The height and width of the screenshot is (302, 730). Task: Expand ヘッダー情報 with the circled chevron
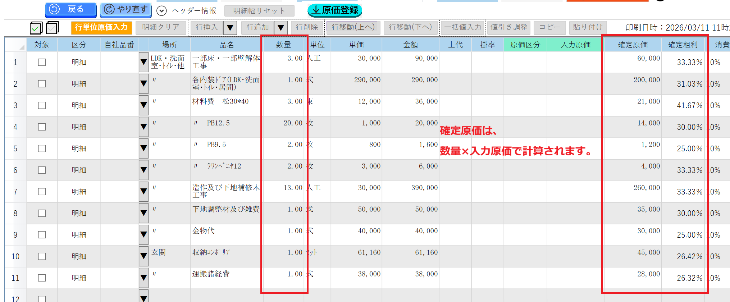coord(162,11)
